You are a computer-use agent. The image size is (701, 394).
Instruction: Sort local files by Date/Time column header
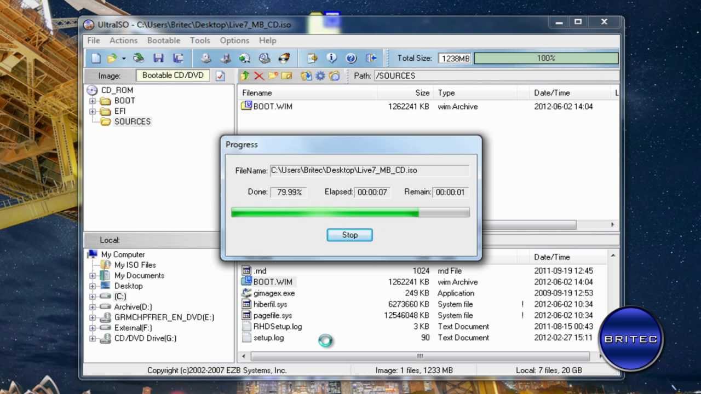pyautogui.click(x=568, y=257)
